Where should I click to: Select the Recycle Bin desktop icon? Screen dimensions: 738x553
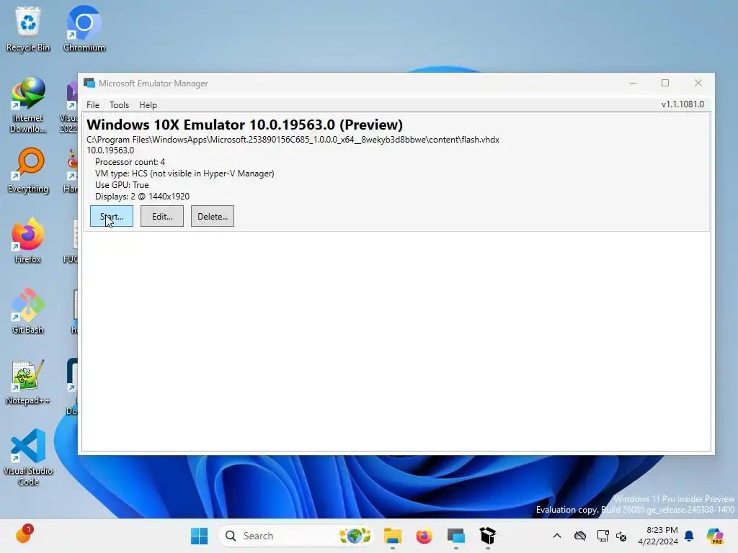coord(28,29)
